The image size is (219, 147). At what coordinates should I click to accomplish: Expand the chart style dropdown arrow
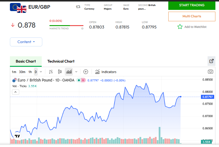click(76, 72)
